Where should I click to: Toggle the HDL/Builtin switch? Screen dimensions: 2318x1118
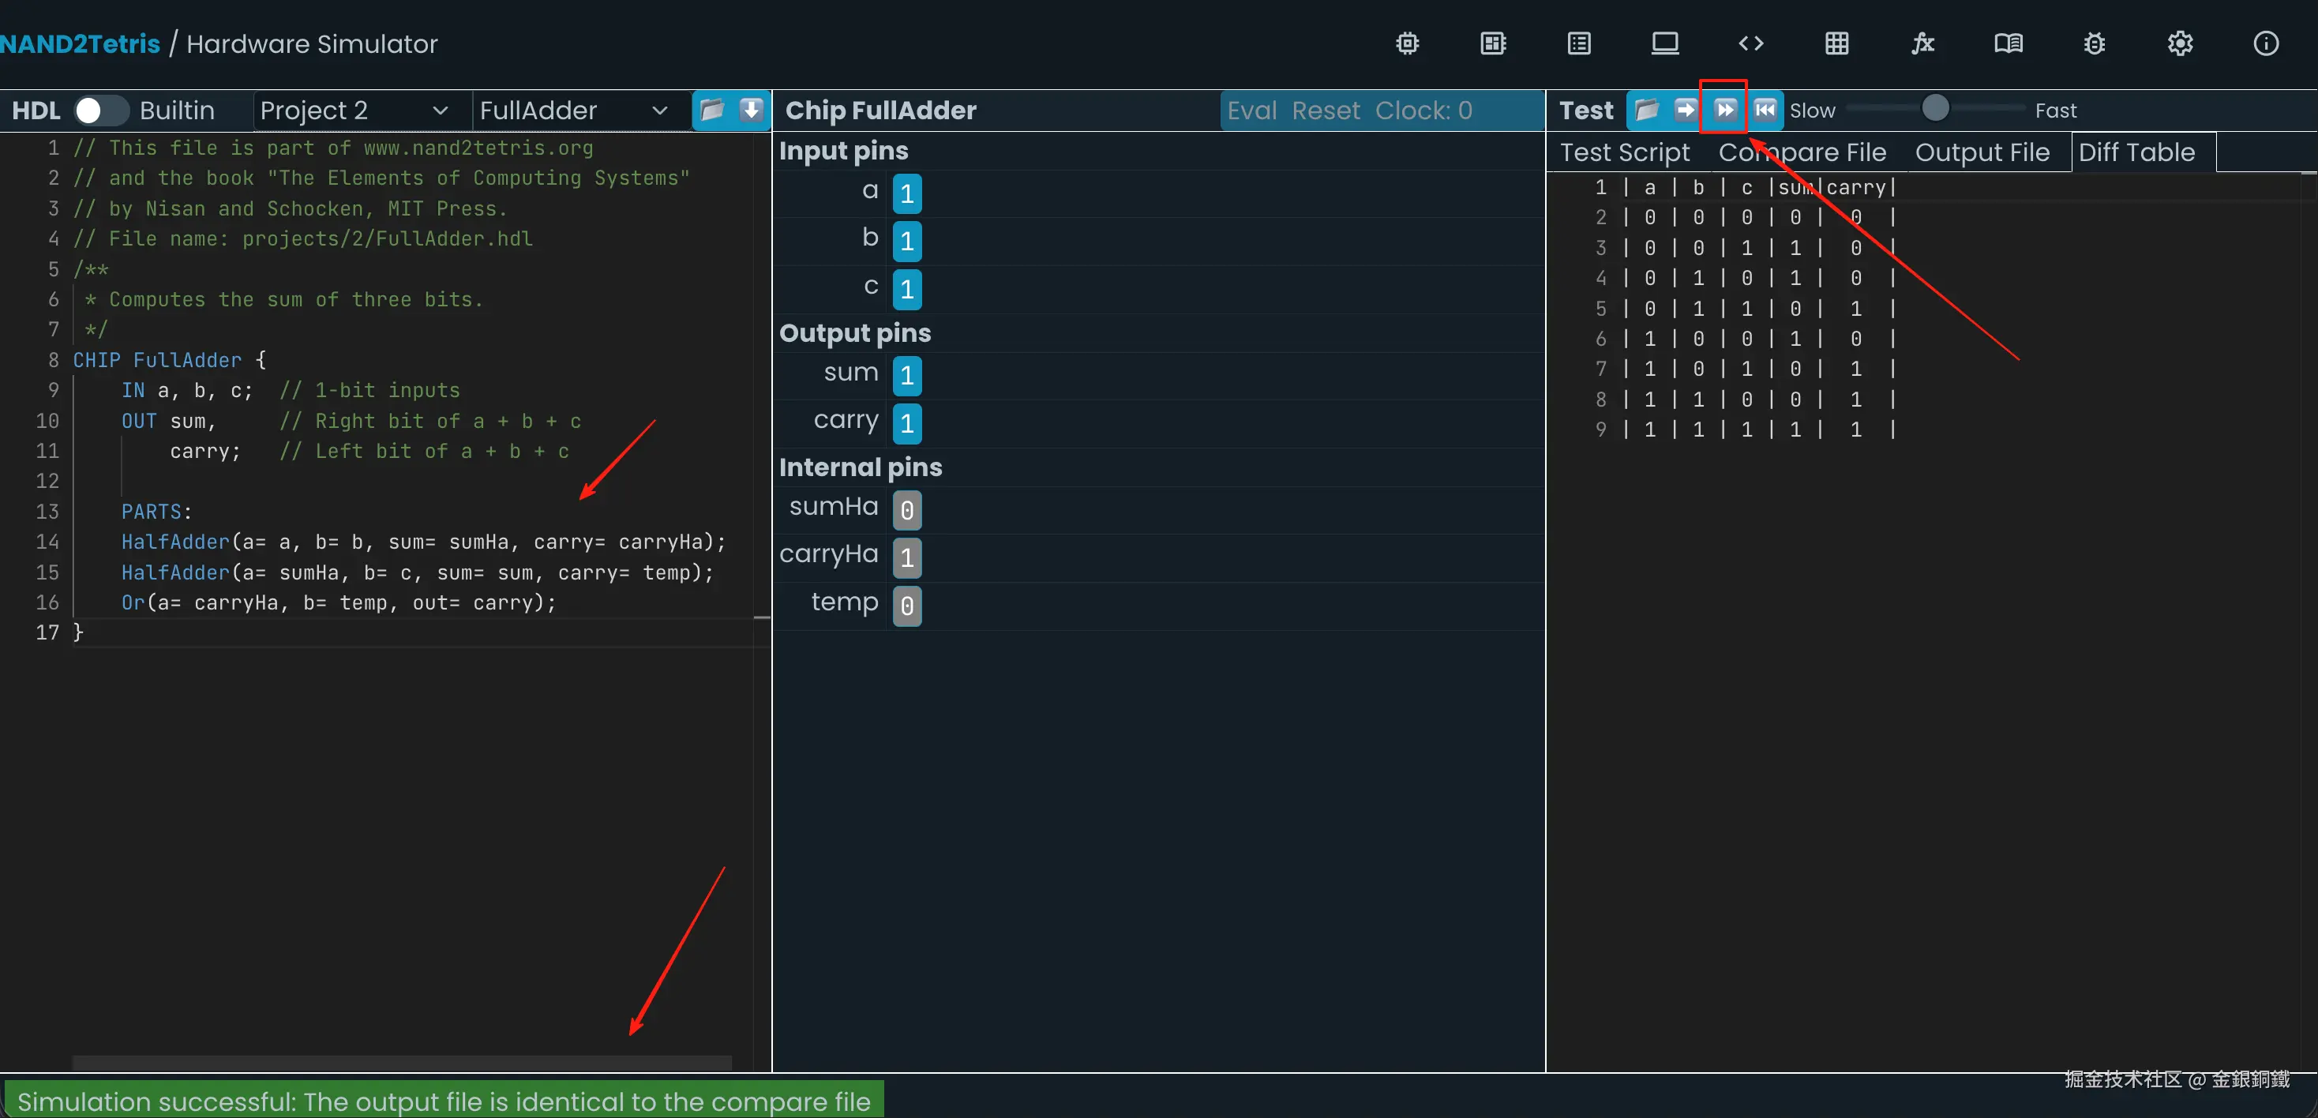[100, 110]
